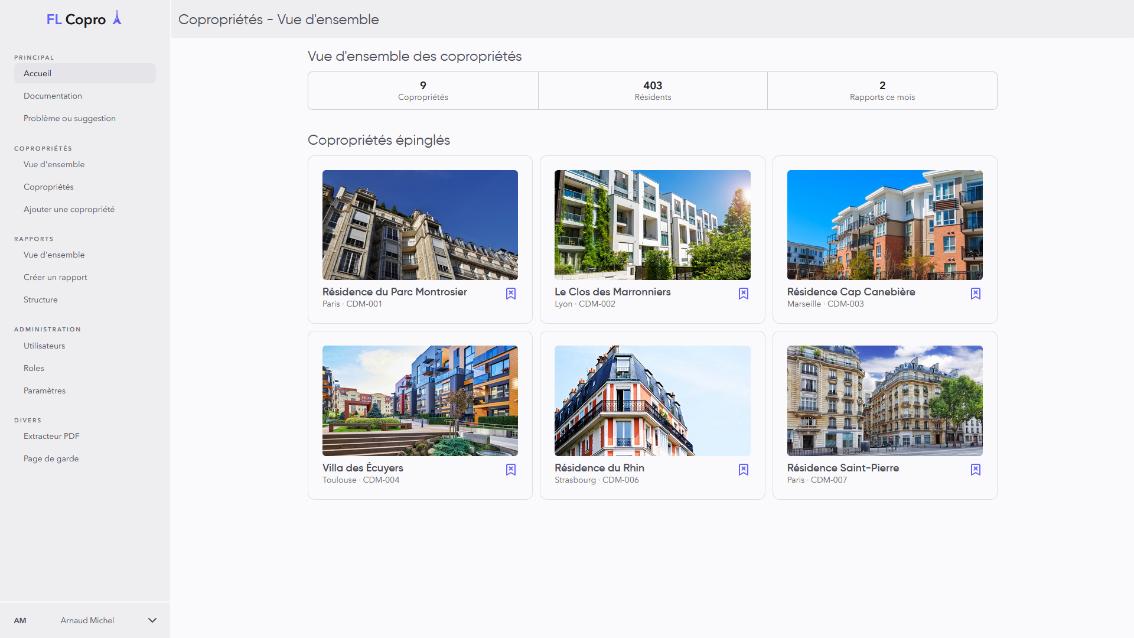Select Créer un rapport
The height and width of the screenshot is (638, 1134).
pyautogui.click(x=85, y=277)
